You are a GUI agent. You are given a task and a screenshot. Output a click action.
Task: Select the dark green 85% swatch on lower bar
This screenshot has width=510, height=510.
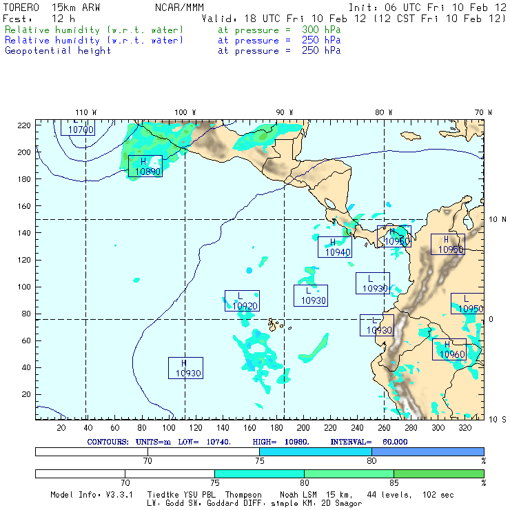[438, 474]
